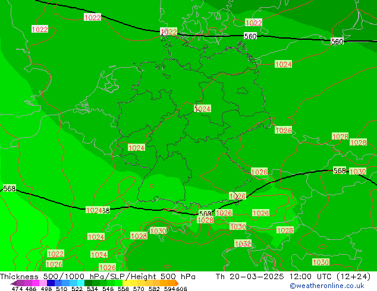Click the 1022 label at the top-left of the map
The image size is (377, 291).
(40, 29)
